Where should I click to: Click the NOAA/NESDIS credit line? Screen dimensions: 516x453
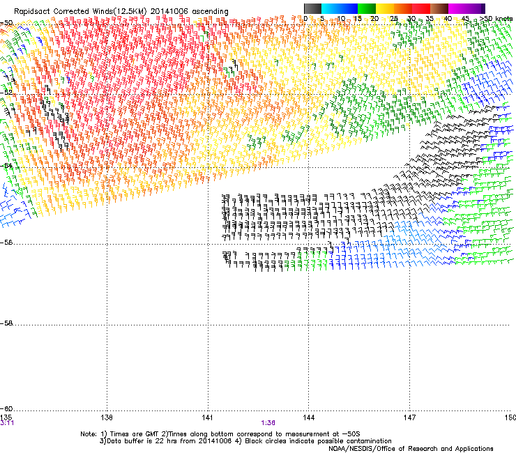411,449
